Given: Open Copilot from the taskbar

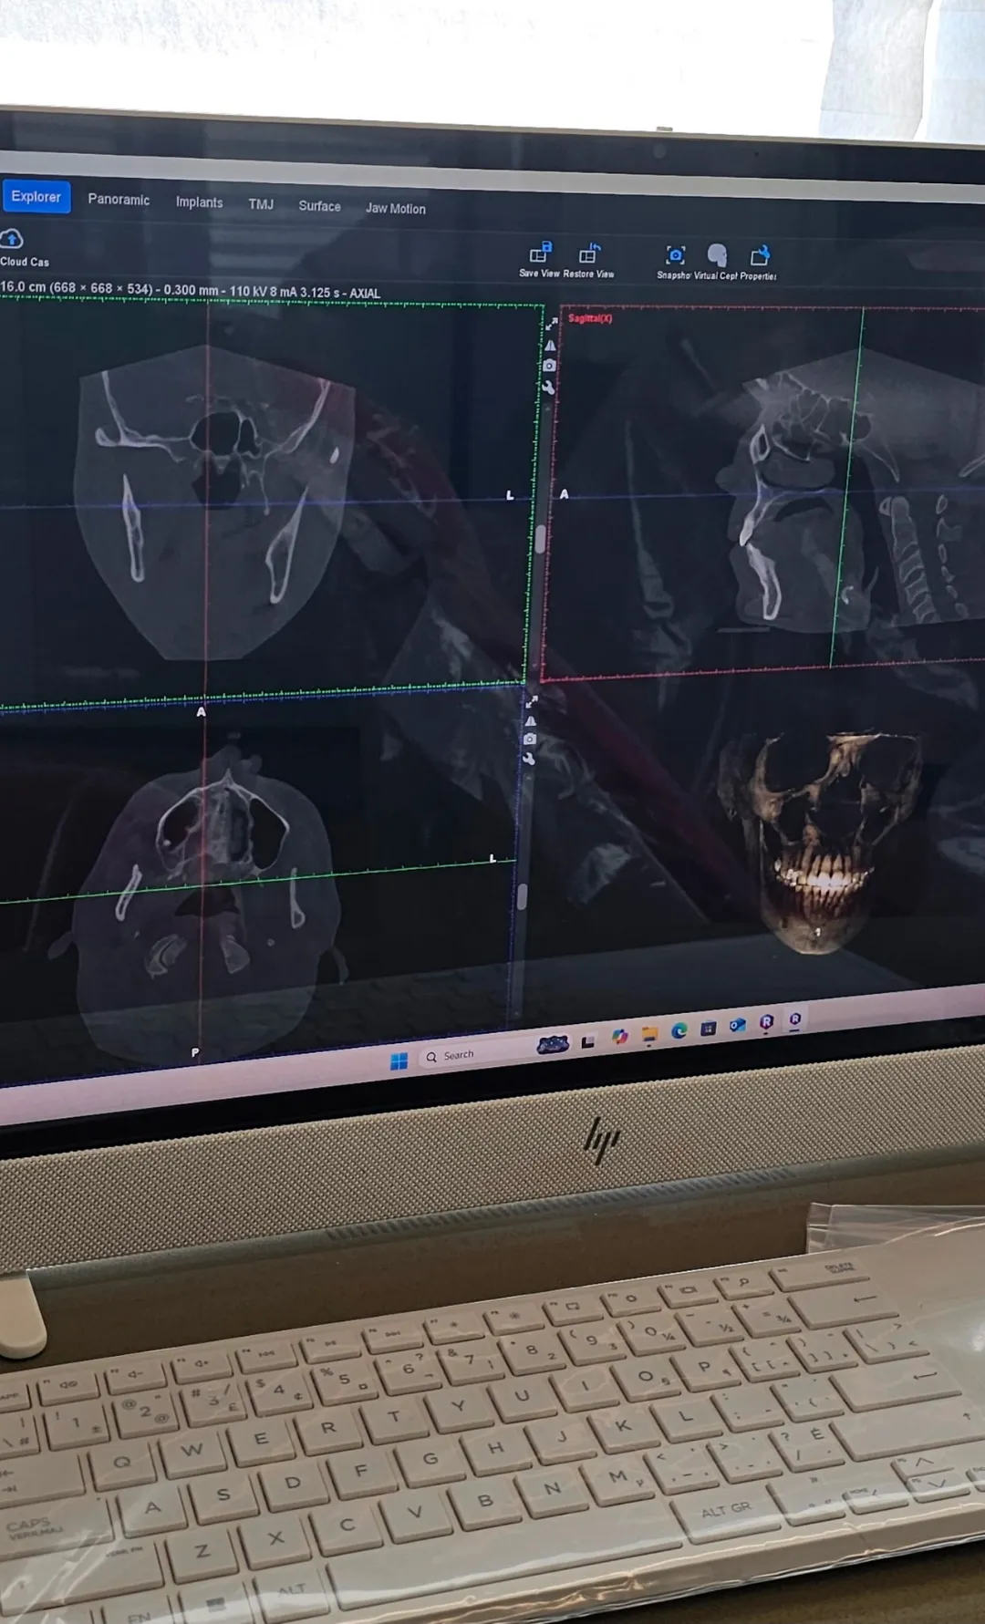Looking at the screenshot, I should click(x=619, y=1037).
